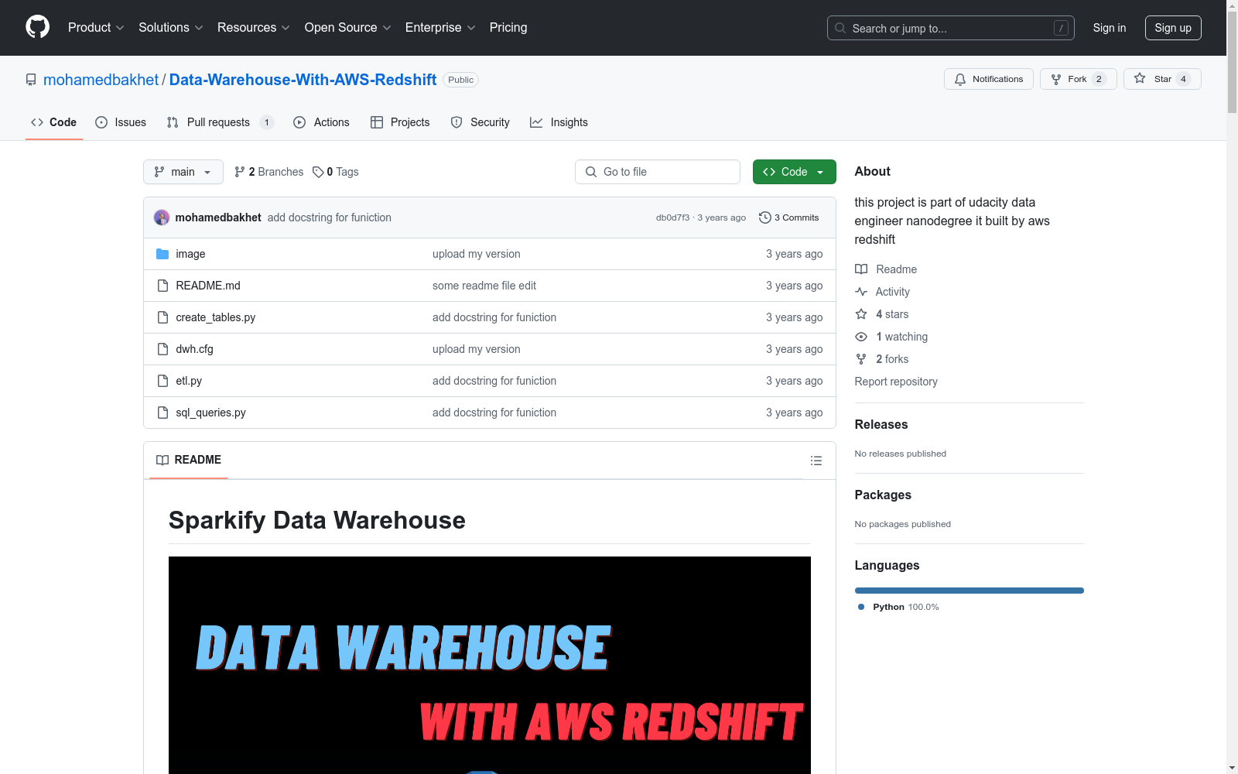Viewport: 1238px width, 774px height.
Task: Expand the Solutions menu
Action: pyautogui.click(x=171, y=28)
